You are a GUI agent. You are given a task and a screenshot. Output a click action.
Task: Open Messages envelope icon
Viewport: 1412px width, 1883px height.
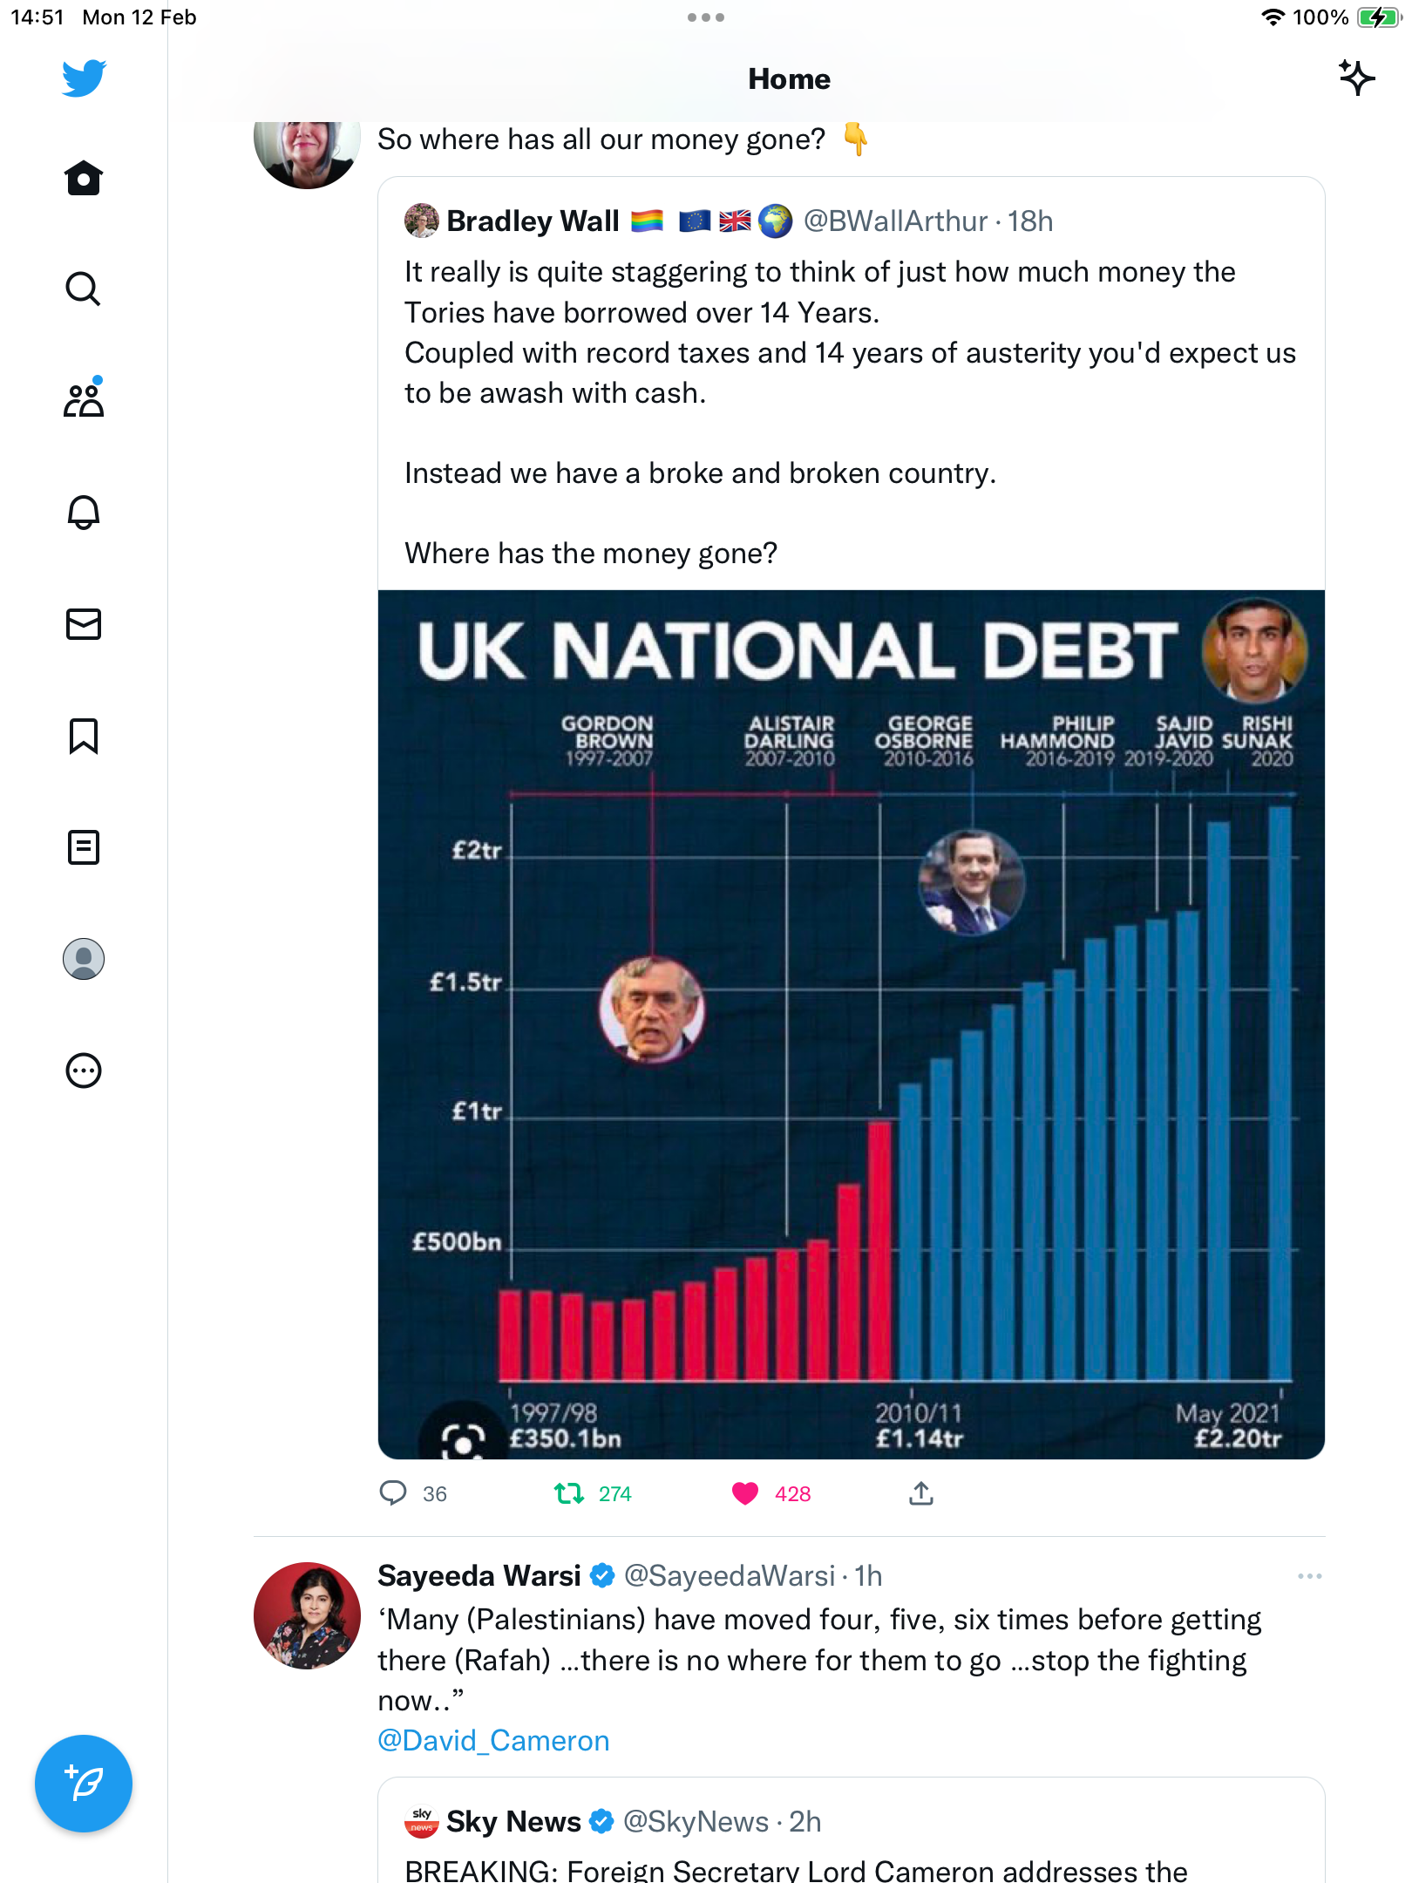pos(84,624)
